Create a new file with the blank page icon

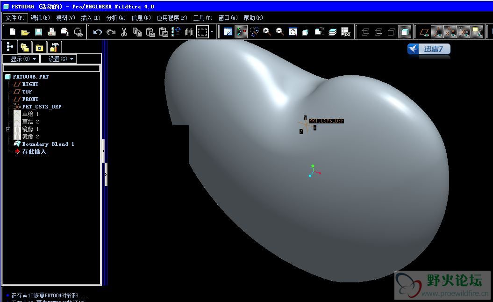(13, 32)
